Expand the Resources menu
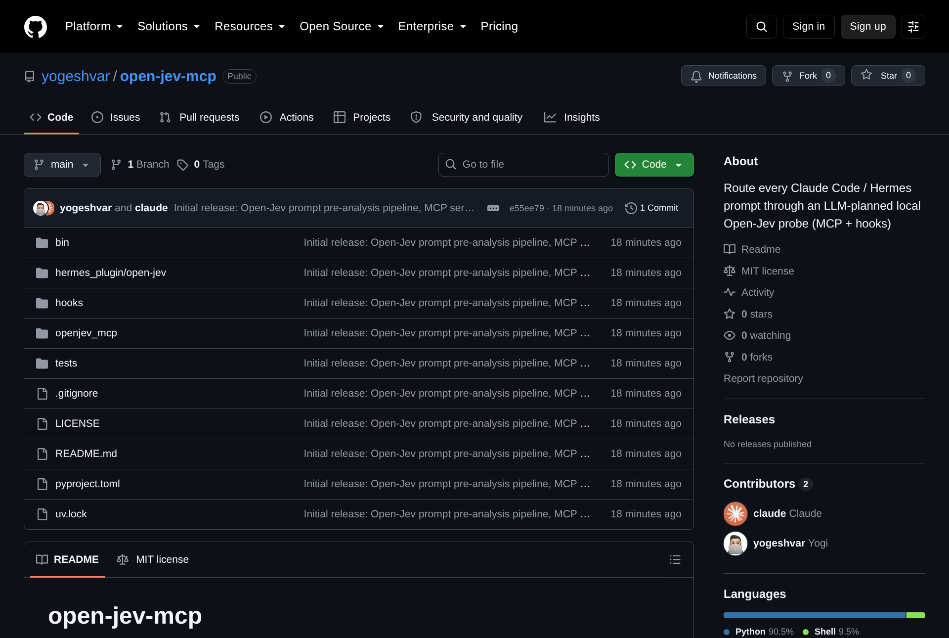Image resolution: width=949 pixels, height=638 pixels. pos(250,27)
